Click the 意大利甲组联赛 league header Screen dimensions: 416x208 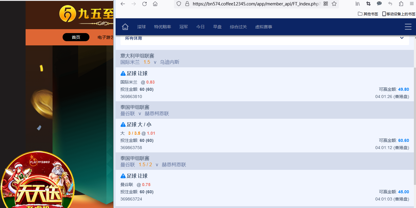(137, 56)
